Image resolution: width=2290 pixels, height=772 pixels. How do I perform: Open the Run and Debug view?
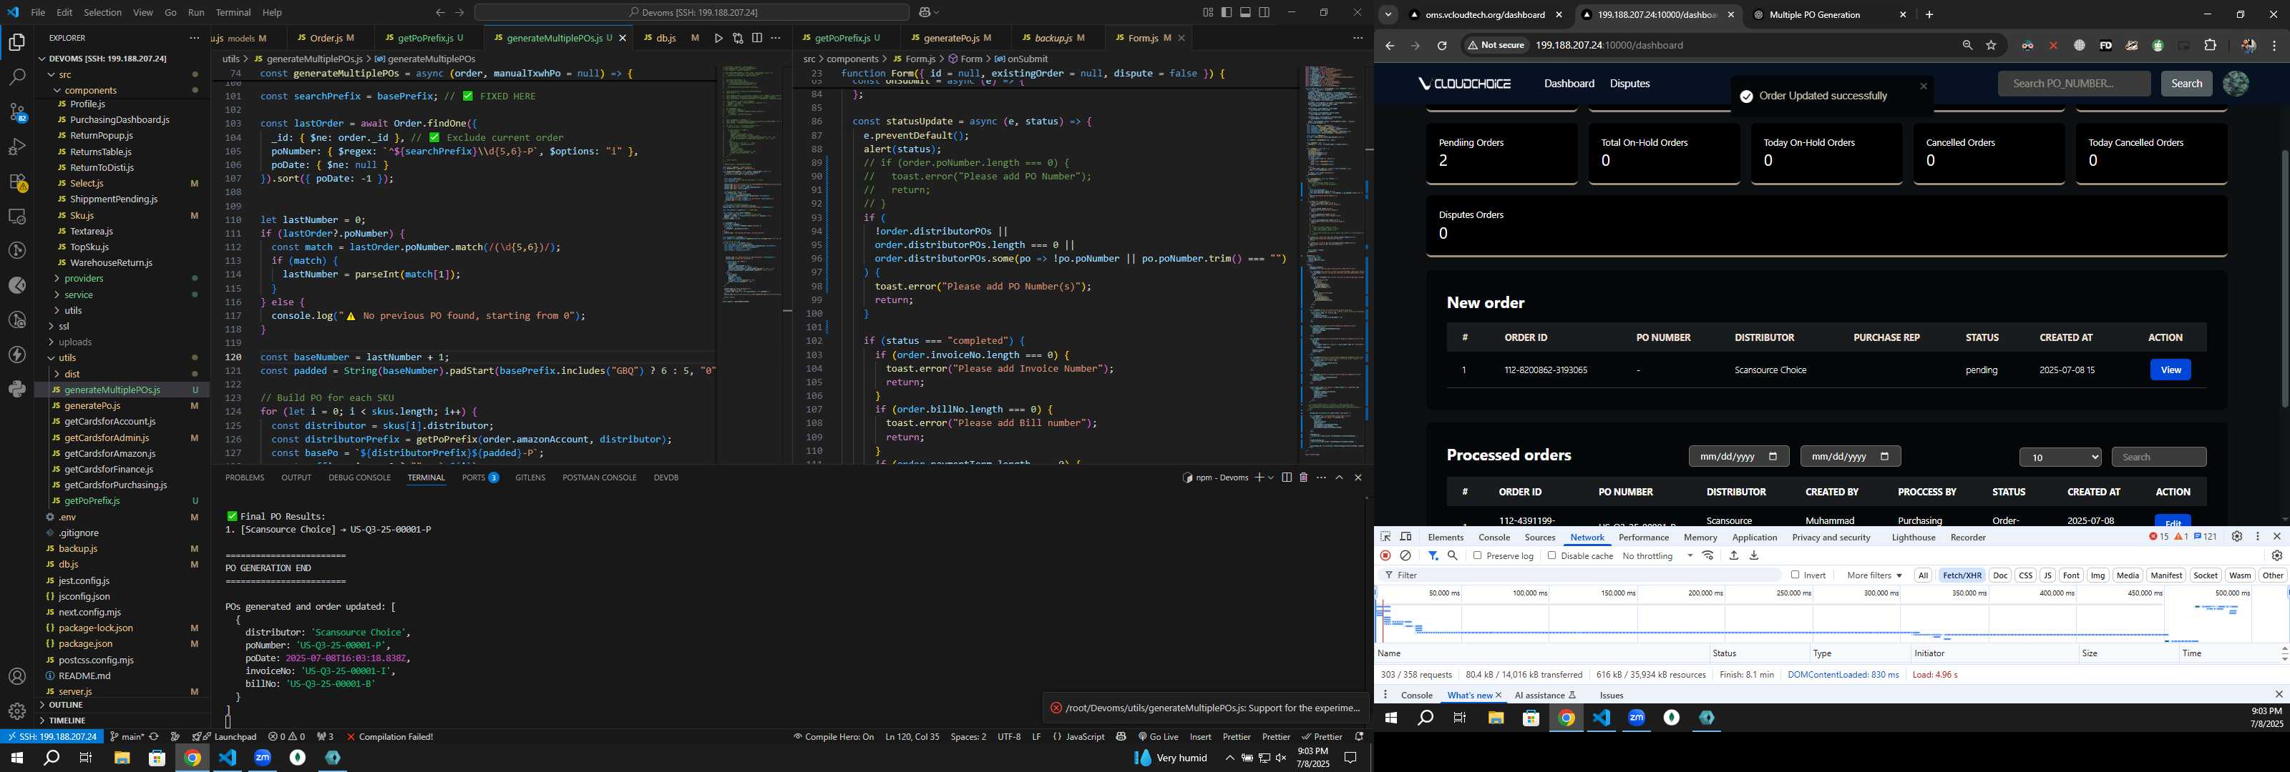[x=17, y=147]
